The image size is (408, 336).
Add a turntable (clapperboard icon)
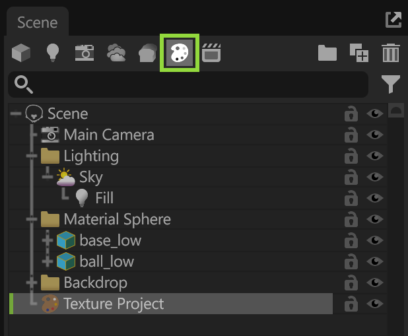(211, 53)
